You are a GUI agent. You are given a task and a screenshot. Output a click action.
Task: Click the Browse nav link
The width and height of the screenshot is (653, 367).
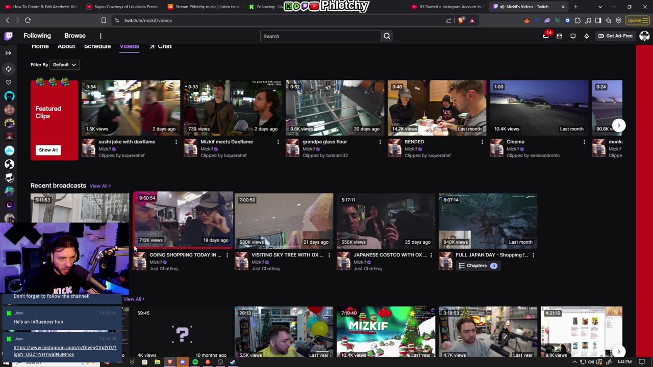75,36
